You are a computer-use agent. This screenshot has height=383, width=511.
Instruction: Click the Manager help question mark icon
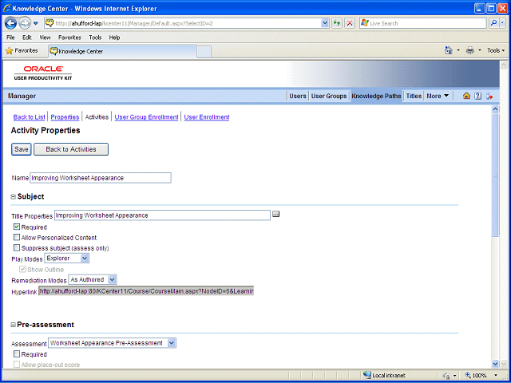(x=477, y=96)
